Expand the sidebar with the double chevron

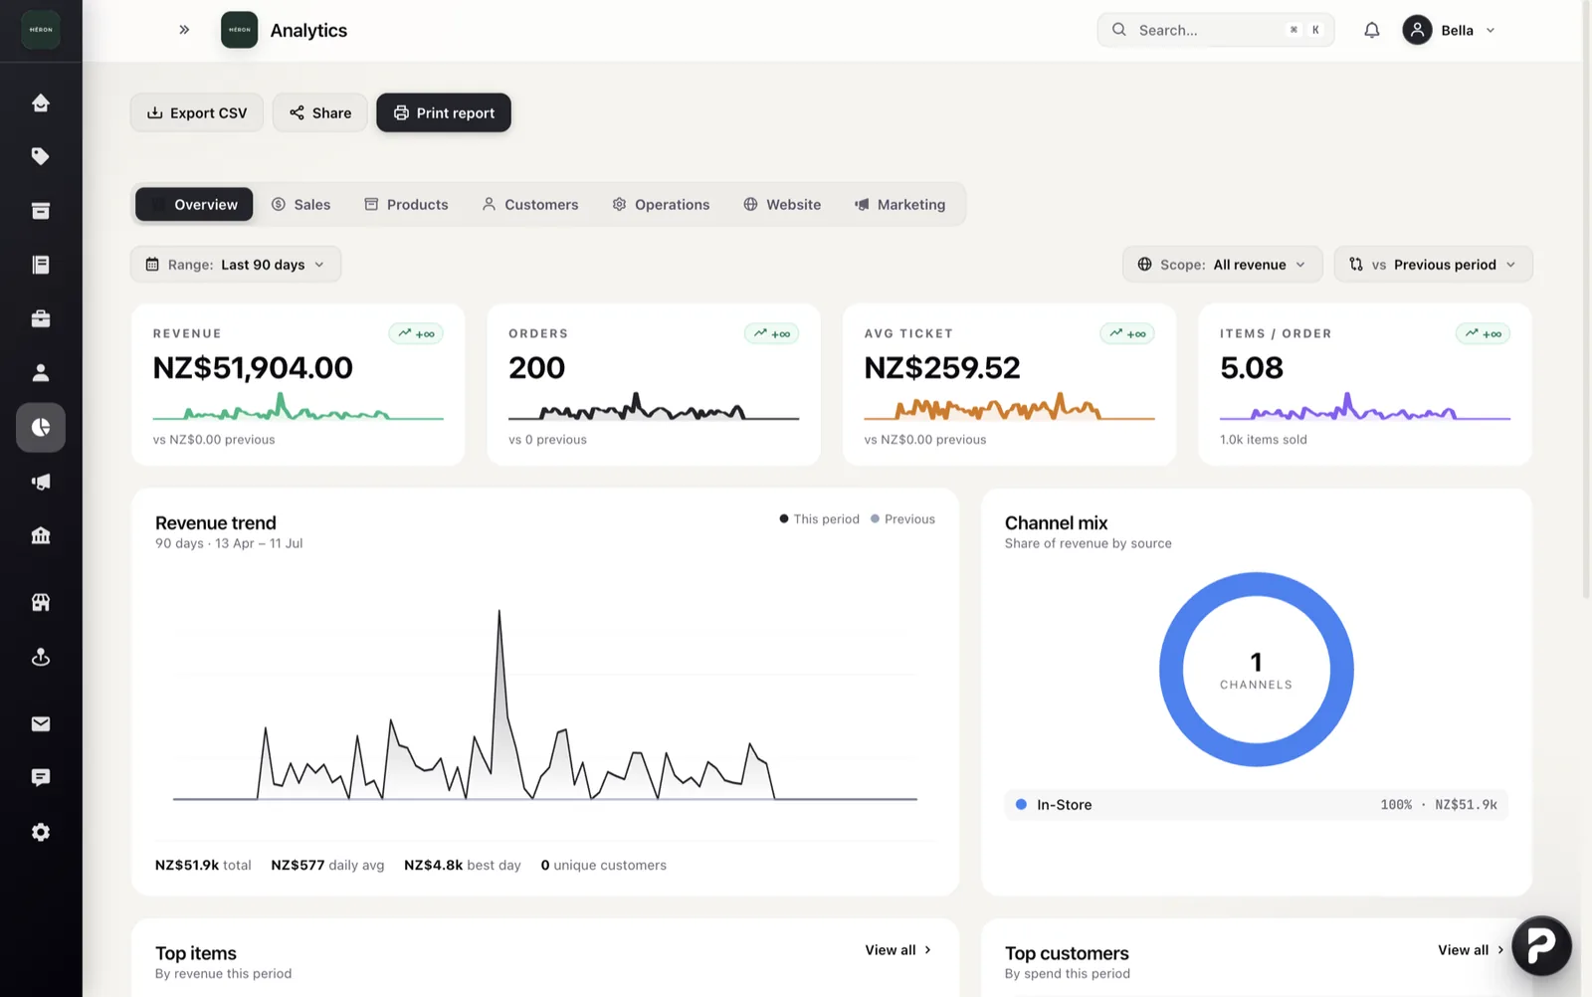pyautogui.click(x=184, y=30)
